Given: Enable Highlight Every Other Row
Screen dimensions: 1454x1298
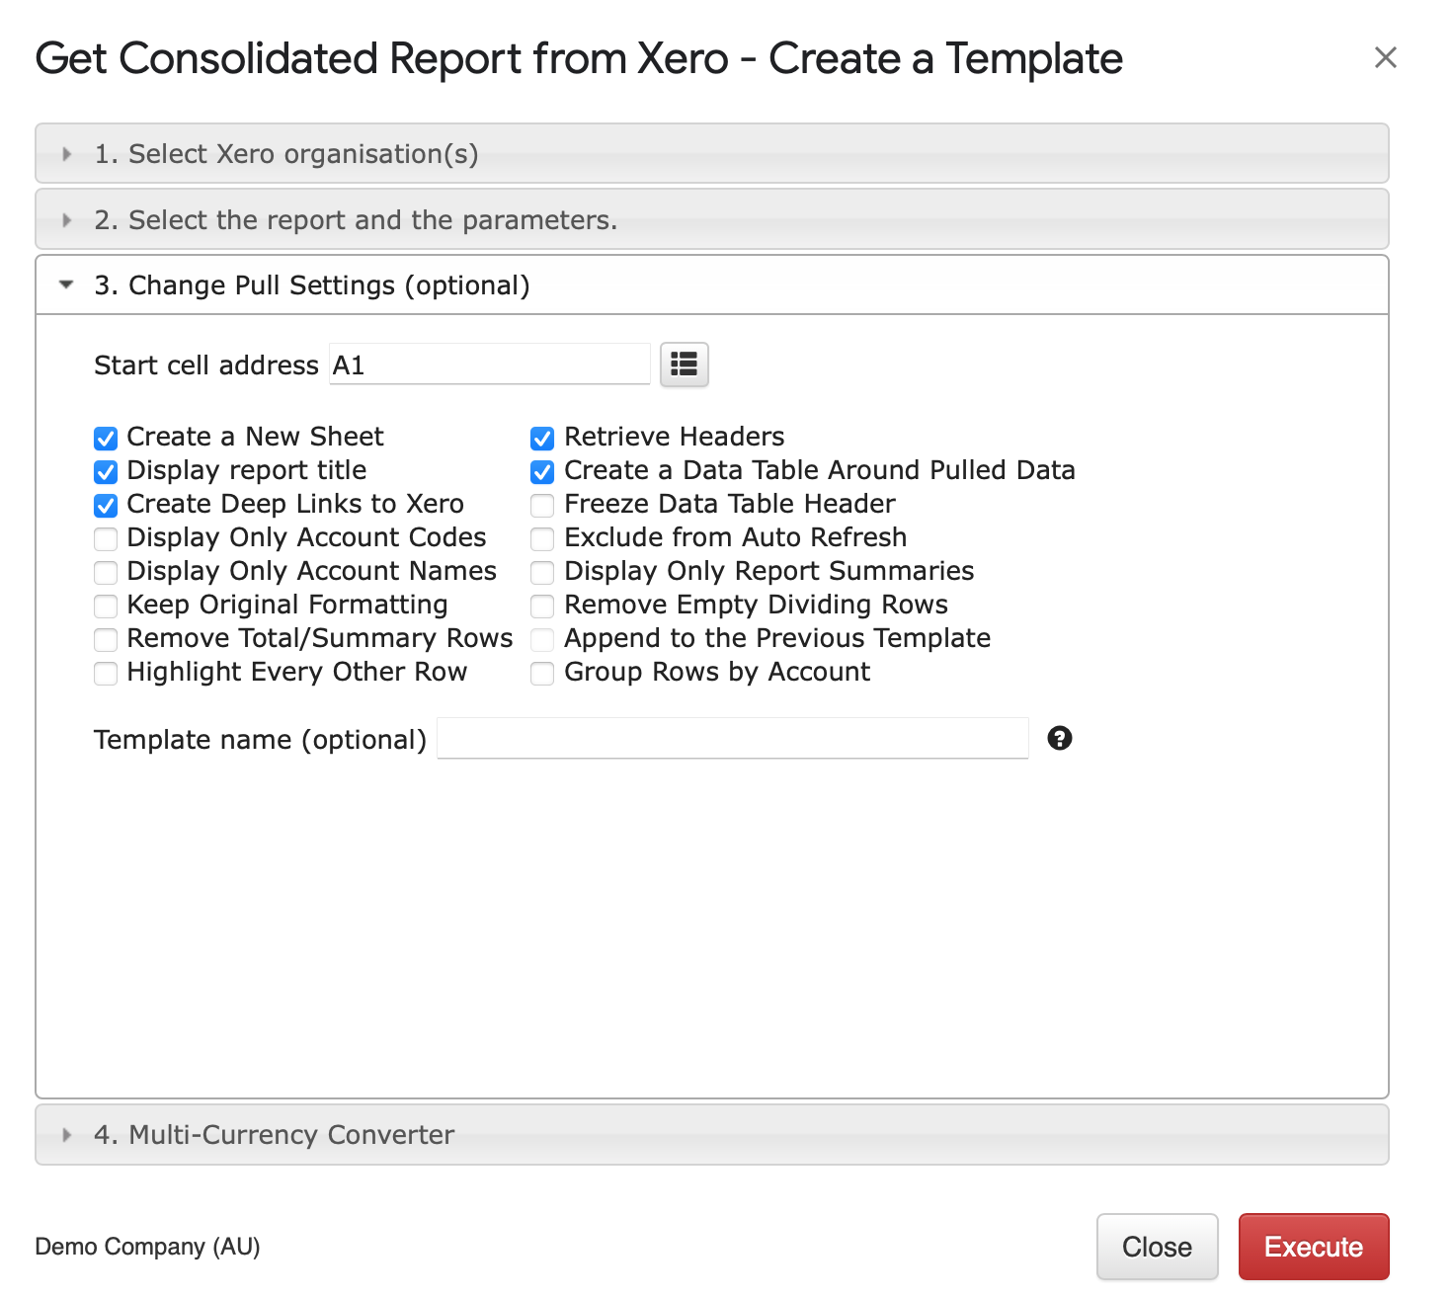Looking at the screenshot, I should click(106, 673).
